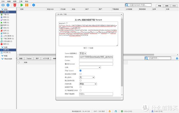
Task: Click the blue upload speed status bar indicator
Action: click(x=157, y=111)
